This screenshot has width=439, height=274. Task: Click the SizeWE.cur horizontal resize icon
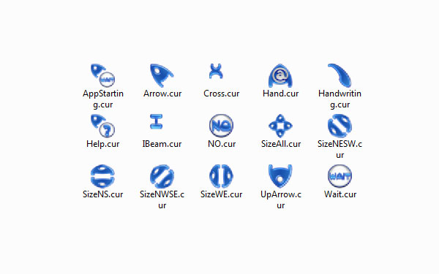221,176
